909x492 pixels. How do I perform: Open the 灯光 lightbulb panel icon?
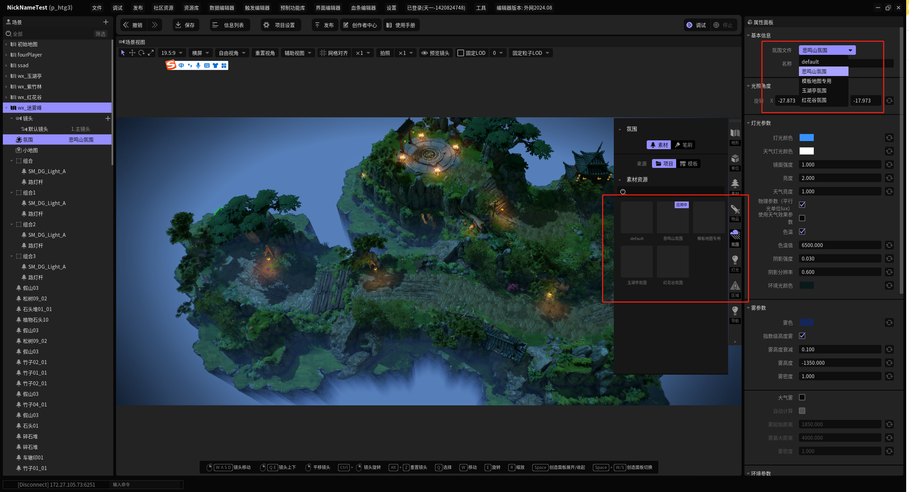click(x=735, y=264)
